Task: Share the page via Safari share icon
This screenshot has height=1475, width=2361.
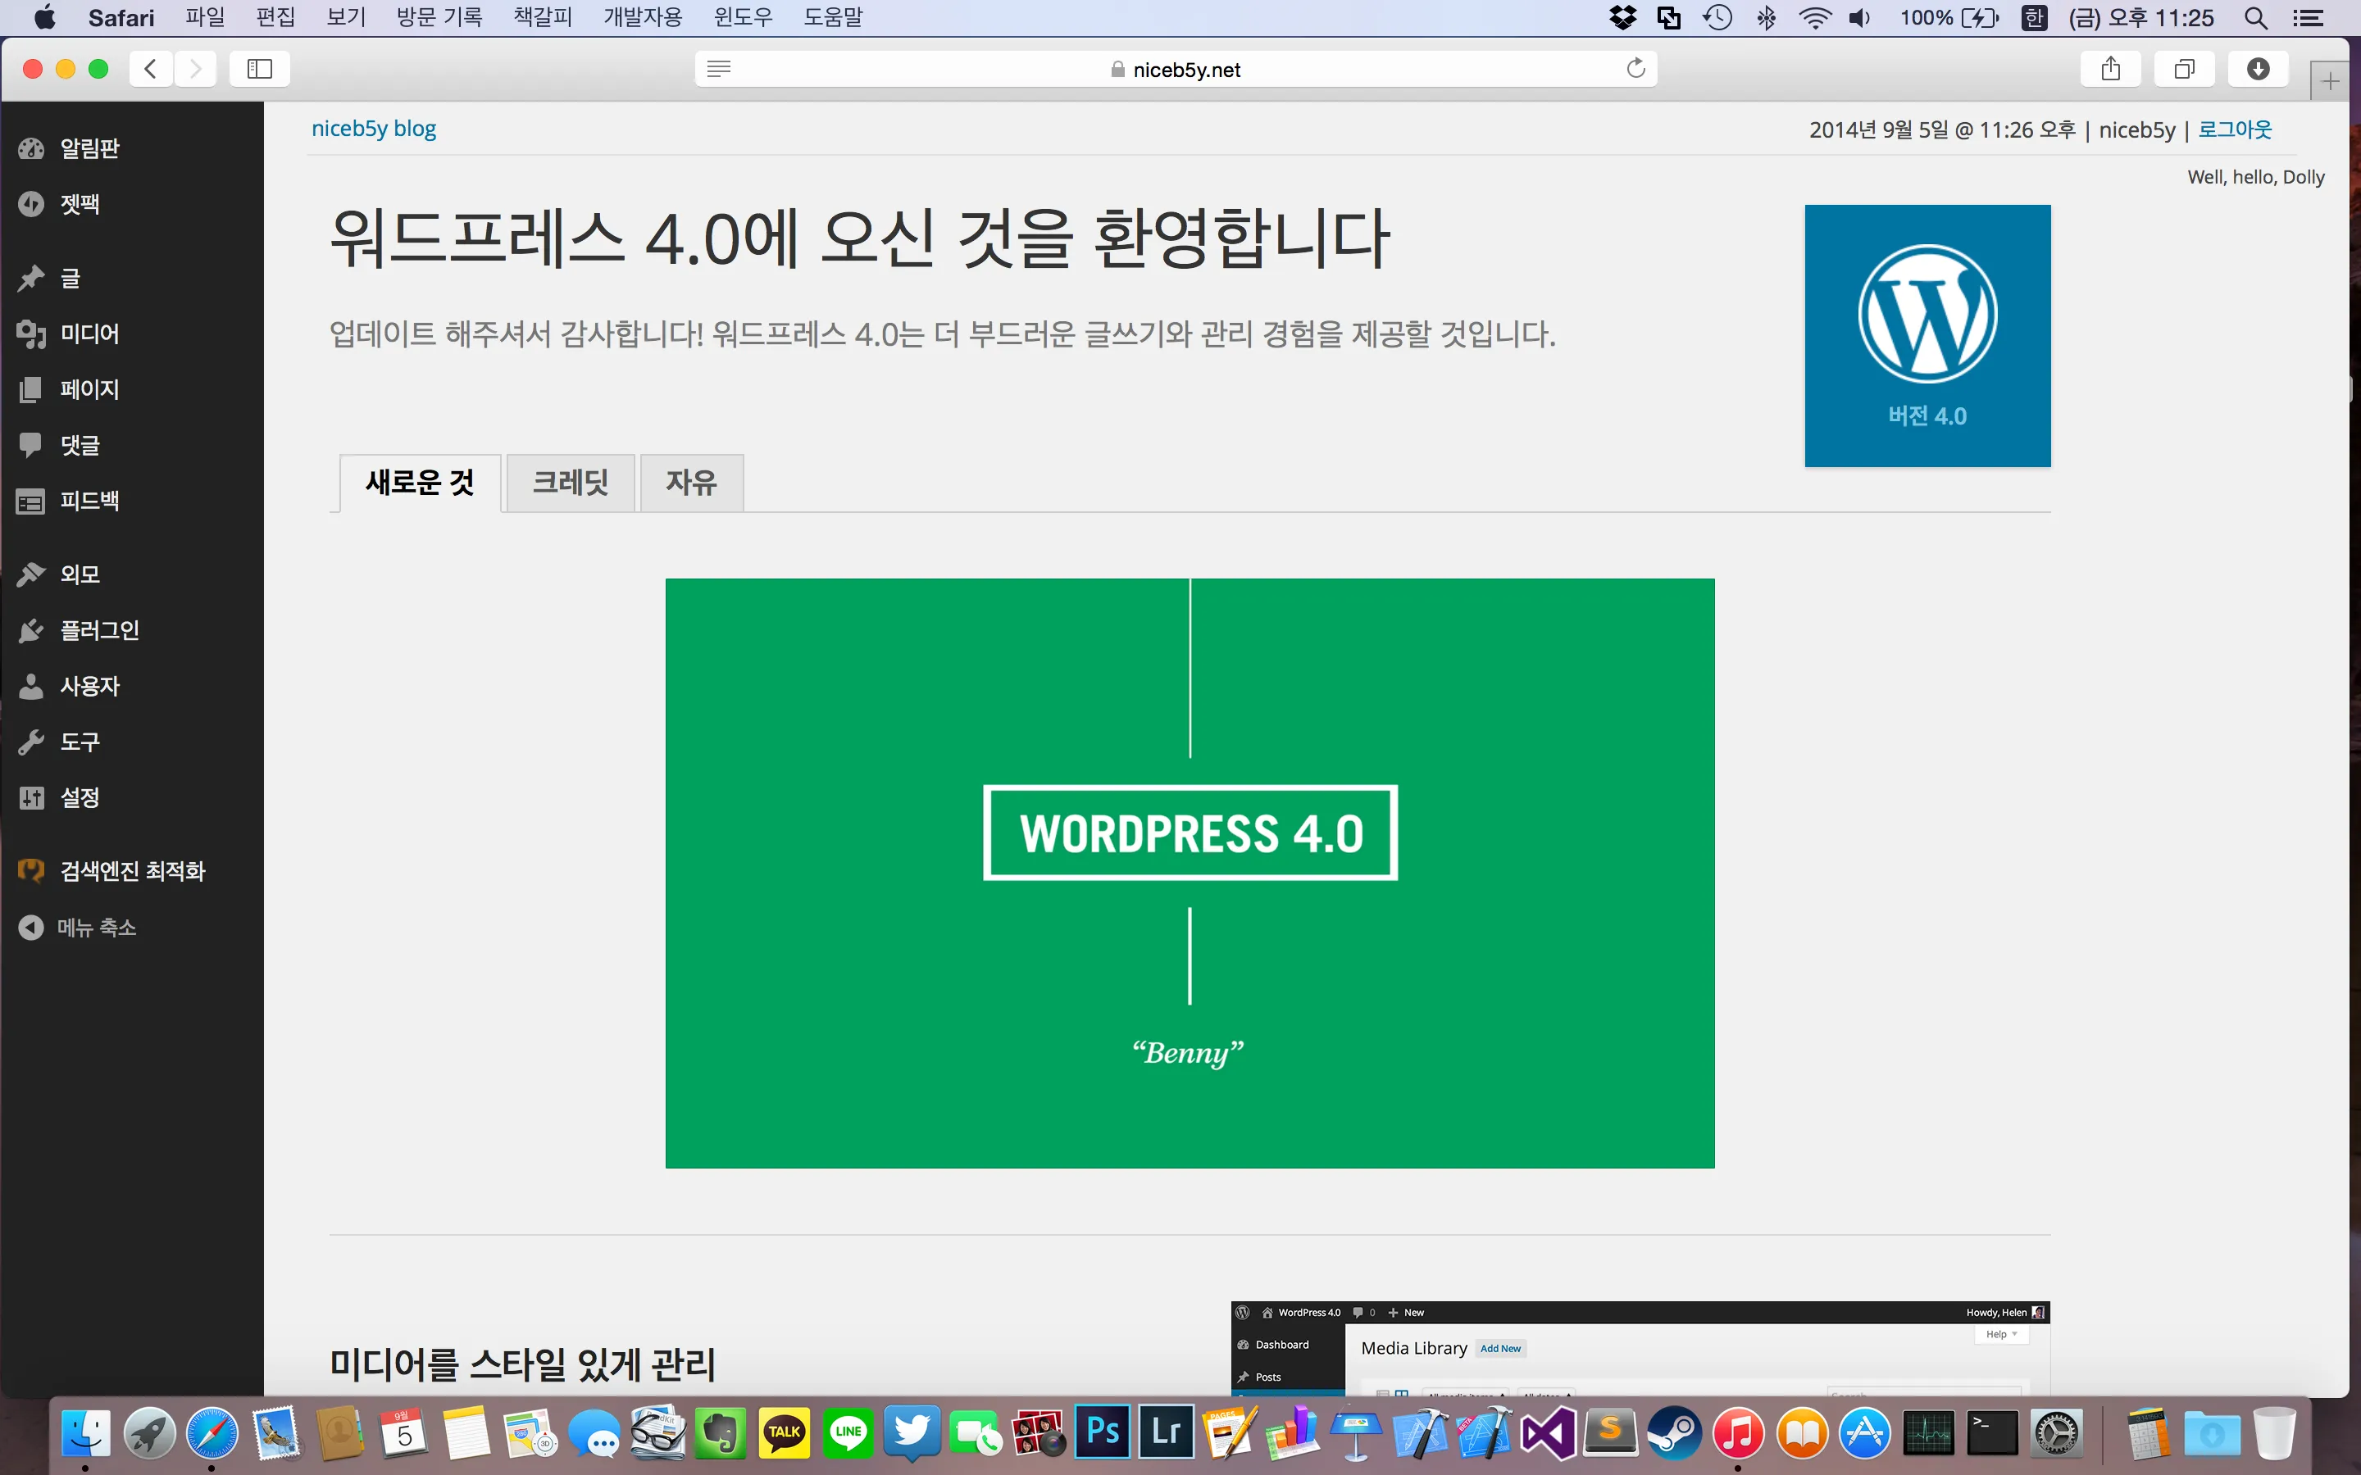Action: (2110, 68)
